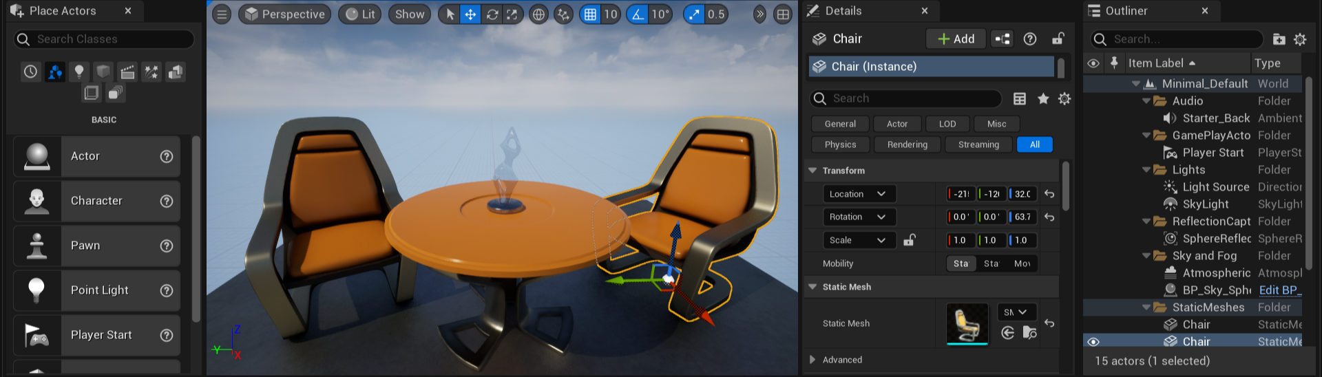
Task: Toggle rotation angle snapping
Action: [x=638, y=14]
